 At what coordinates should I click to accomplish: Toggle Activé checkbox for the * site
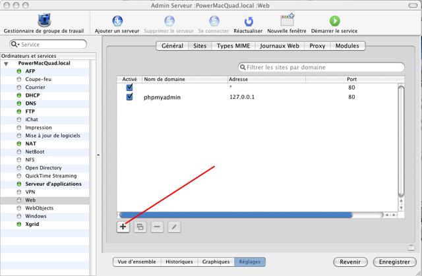click(129, 87)
